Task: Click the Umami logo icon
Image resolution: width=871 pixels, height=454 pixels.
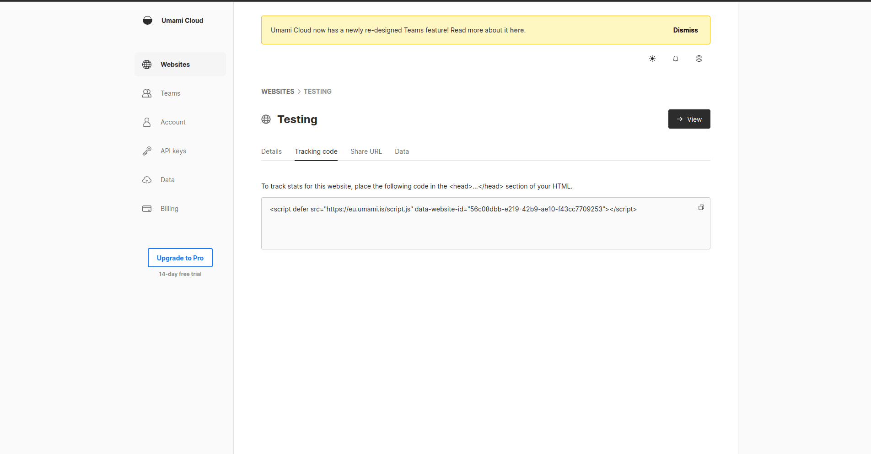Action: [x=147, y=20]
